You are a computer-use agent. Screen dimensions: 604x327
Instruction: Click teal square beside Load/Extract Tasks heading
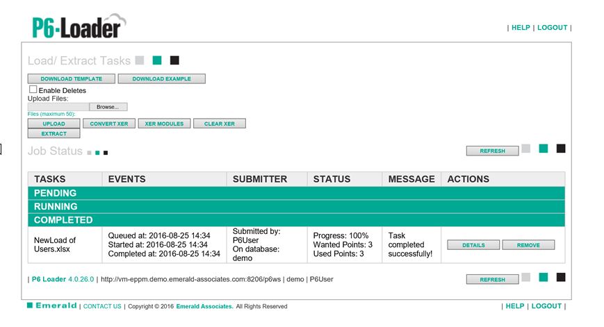click(x=157, y=60)
